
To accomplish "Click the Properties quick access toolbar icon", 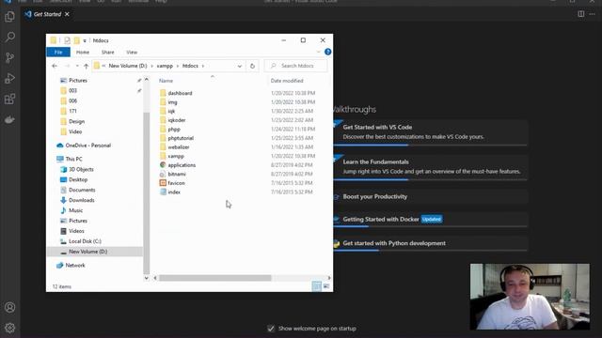I will (x=67, y=40).
